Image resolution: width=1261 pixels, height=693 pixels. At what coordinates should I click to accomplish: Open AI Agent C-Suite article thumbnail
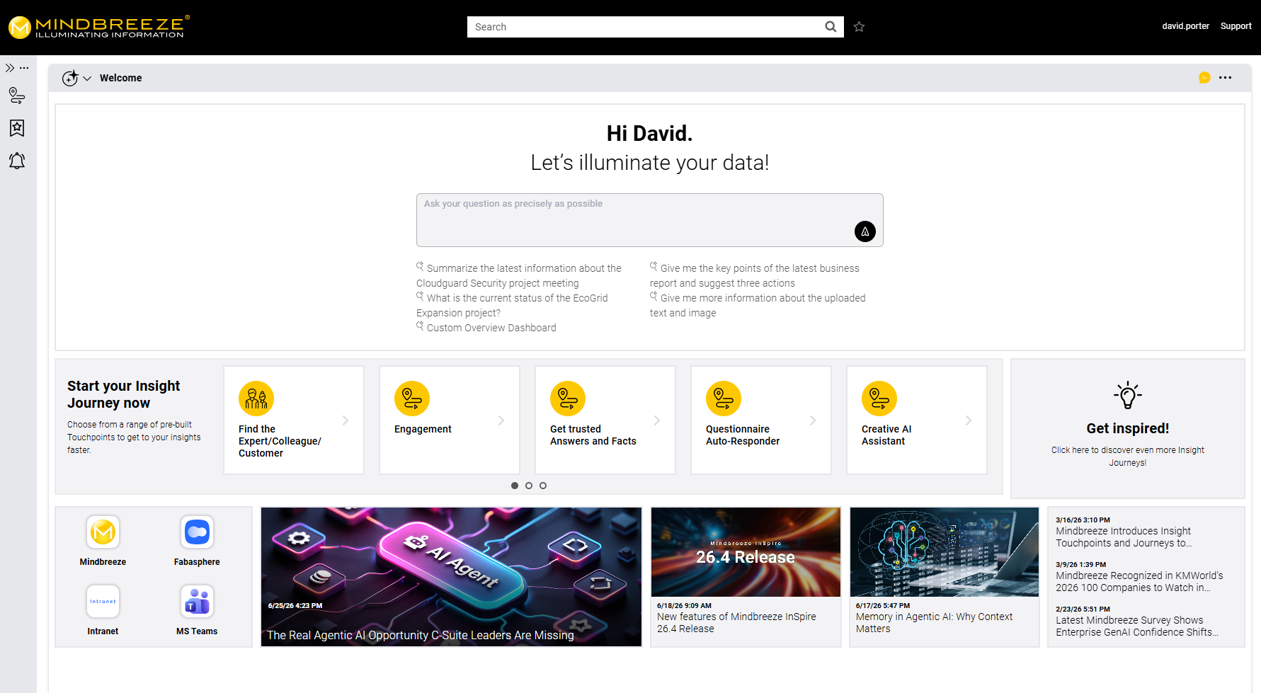[451, 576]
